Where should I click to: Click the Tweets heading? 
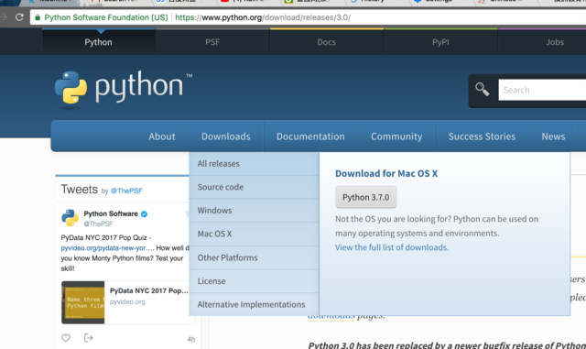coord(80,190)
